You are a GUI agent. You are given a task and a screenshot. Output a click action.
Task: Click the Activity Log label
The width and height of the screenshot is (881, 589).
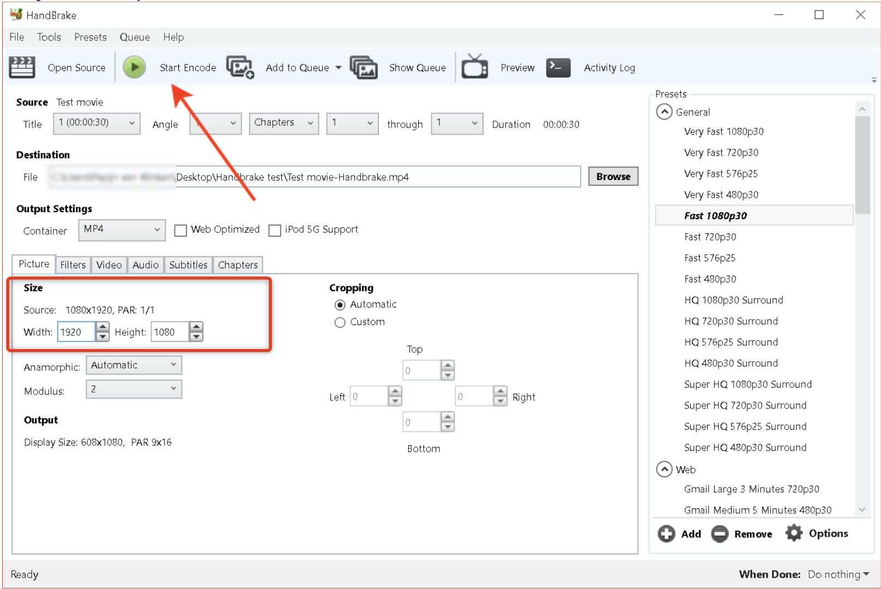coord(610,68)
